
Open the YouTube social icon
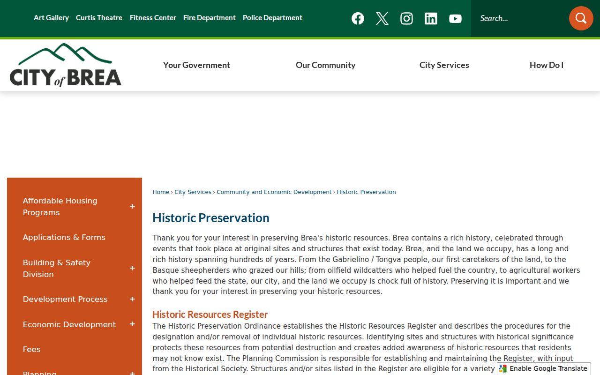[x=455, y=18]
